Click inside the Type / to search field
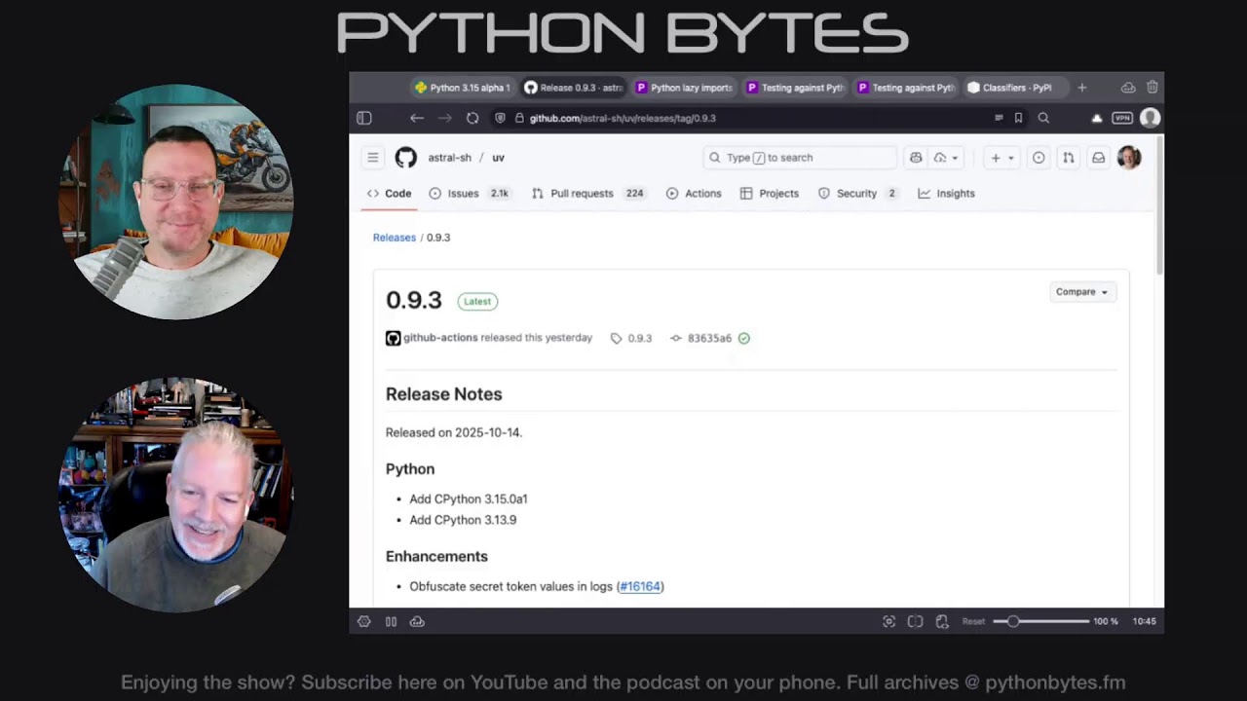Screen dimensions: 1247x701 click(x=799, y=157)
